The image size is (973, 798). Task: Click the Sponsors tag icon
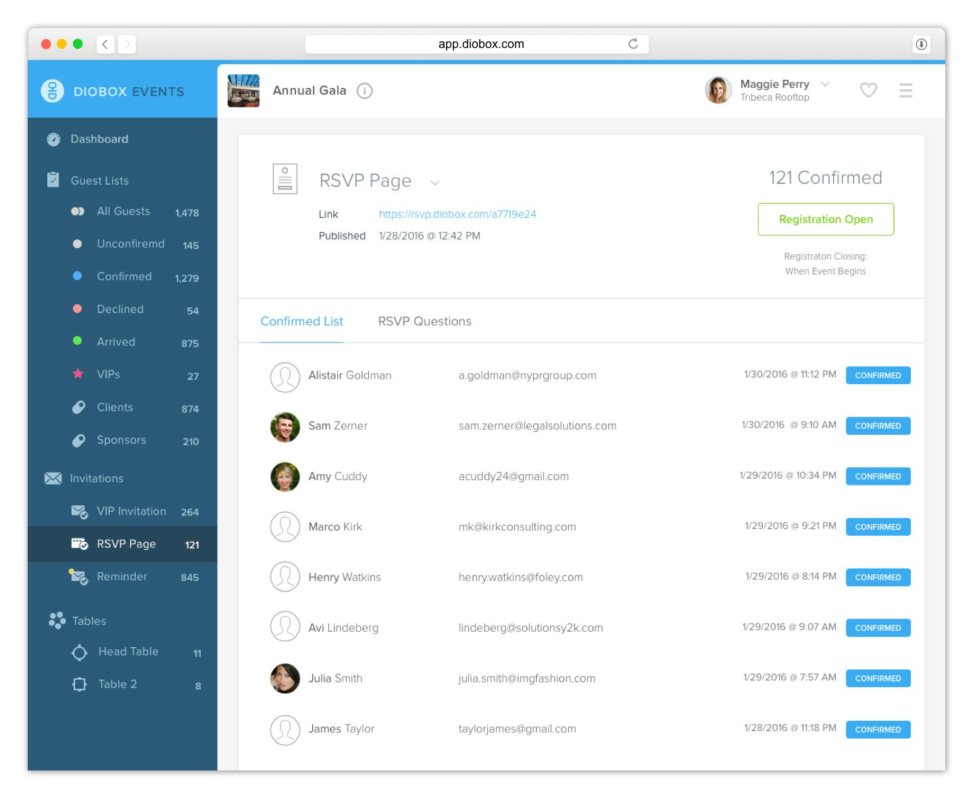(x=78, y=440)
